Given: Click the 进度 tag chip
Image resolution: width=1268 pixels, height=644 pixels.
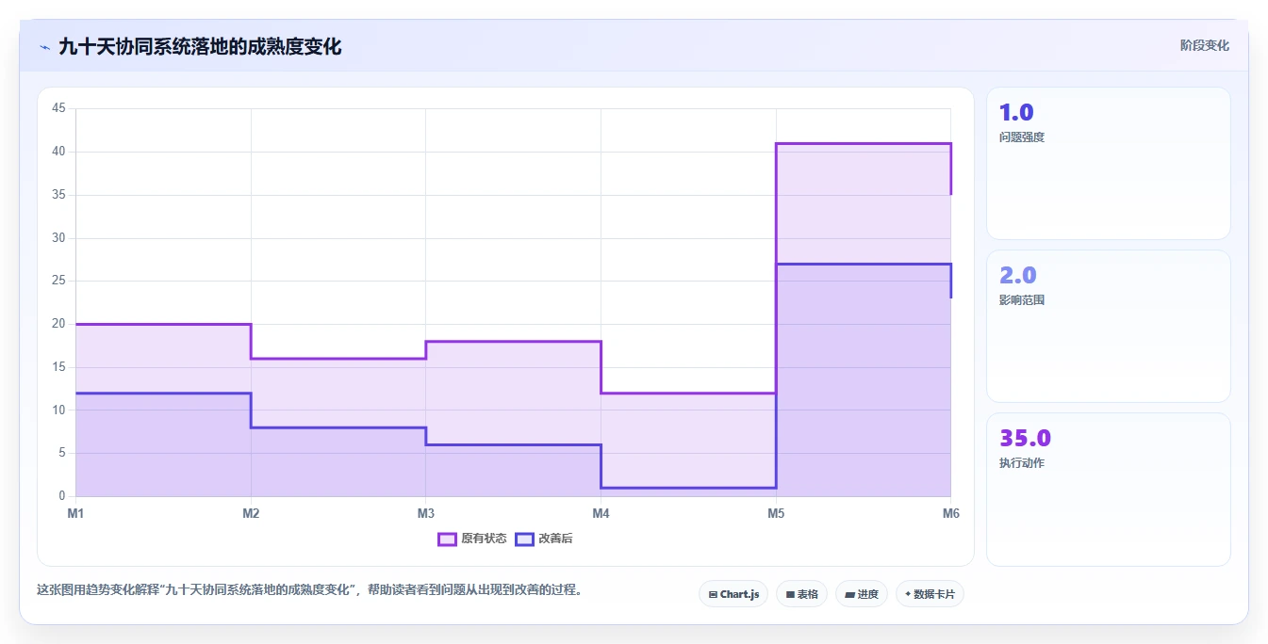Looking at the screenshot, I should coord(862,594).
